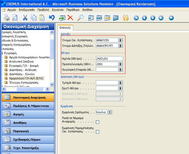Screen dimensions: 189x154
Task: Toggle Ποσά σε Νόμισμα Αναφοράς checkbox
Action: tap(97, 122)
